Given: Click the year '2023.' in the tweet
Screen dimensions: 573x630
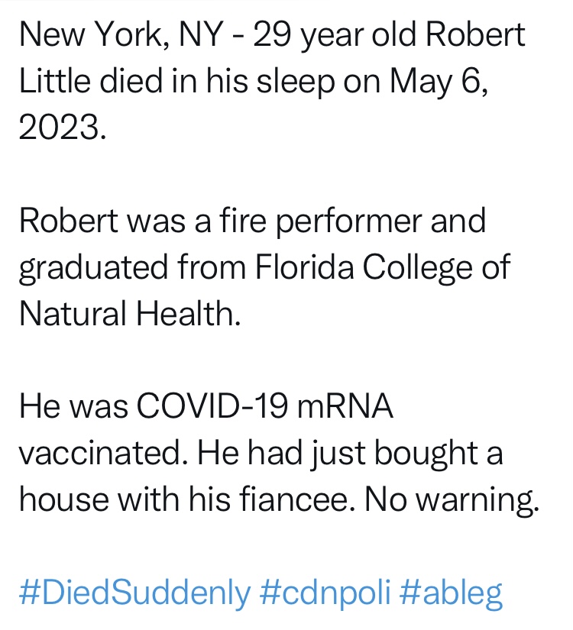Looking at the screenshot, I should pyautogui.click(x=63, y=127).
